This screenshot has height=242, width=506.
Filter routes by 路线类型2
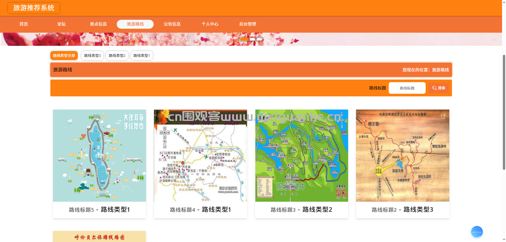point(117,56)
